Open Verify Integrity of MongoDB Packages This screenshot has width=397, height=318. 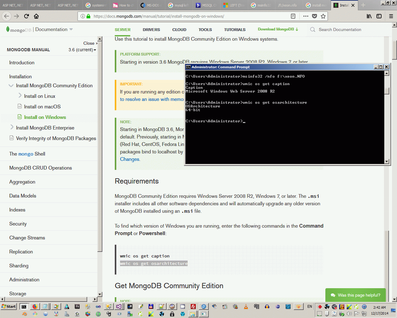[56, 138]
